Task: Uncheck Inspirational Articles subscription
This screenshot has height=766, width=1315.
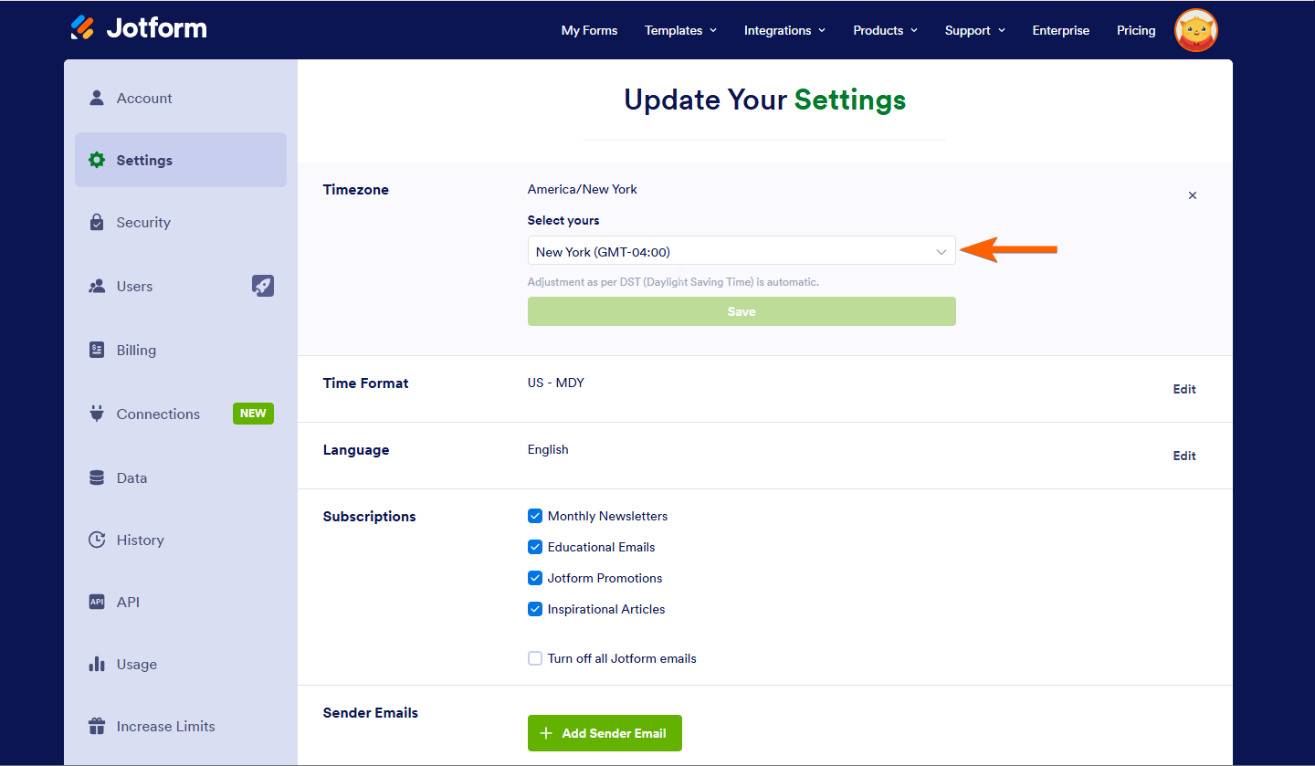Action: pyautogui.click(x=535, y=609)
